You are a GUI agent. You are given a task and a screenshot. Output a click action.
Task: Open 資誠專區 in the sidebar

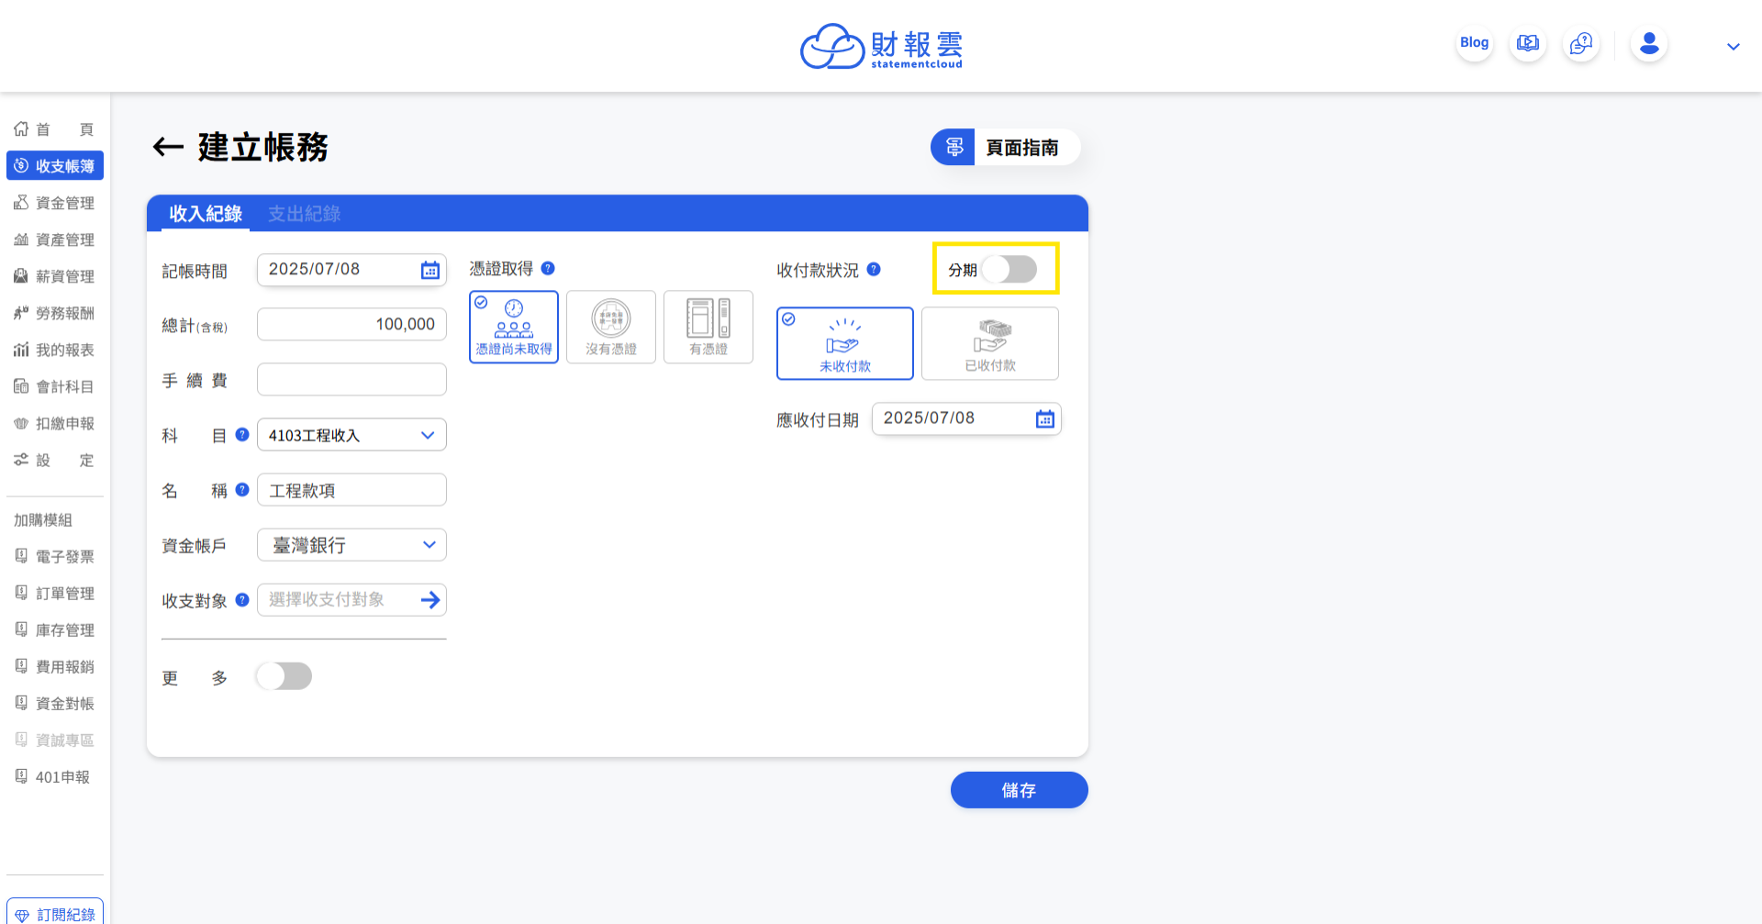(x=55, y=740)
